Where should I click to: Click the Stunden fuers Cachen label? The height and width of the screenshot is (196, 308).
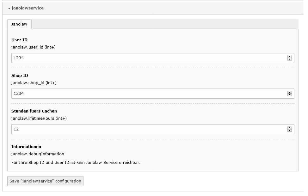[x=34, y=111]
